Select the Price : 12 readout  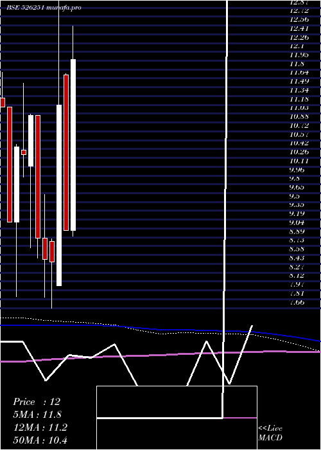pyautogui.click(x=37, y=402)
